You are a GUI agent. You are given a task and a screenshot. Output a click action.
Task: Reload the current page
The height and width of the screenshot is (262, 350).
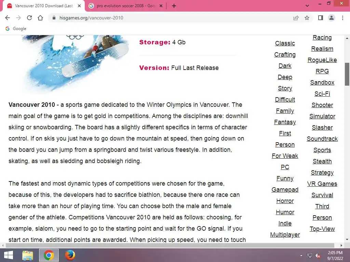(29, 18)
